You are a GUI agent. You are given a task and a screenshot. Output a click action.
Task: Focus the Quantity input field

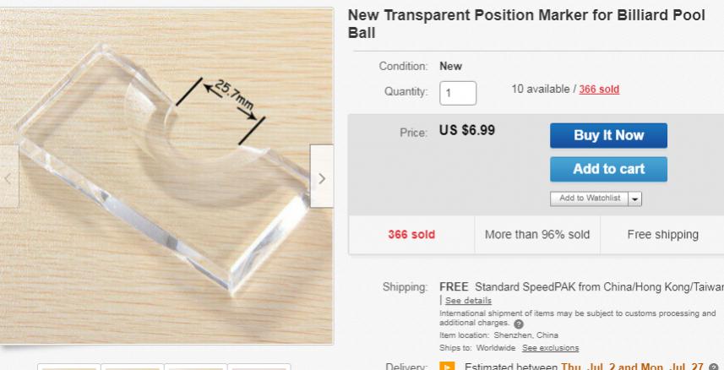pyautogui.click(x=458, y=93)
